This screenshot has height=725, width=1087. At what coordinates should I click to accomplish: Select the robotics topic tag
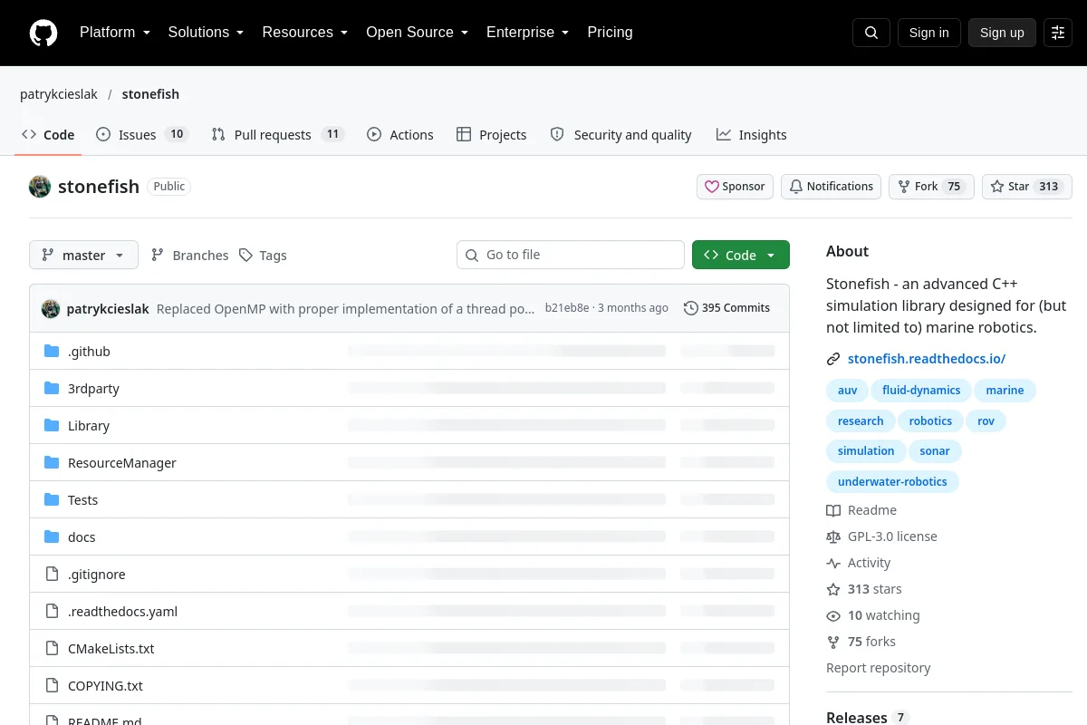[x=930, y=421]
